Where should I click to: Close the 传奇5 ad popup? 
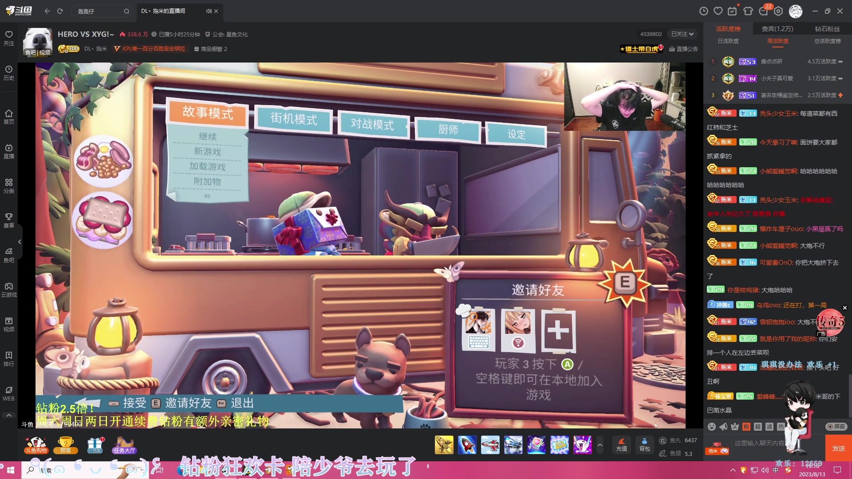point(845,308)
